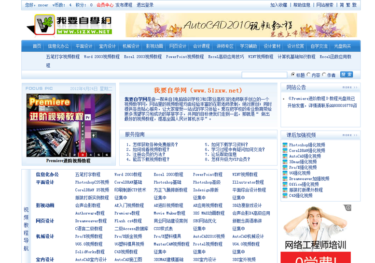This screenshot has height=263, width=375.
Task: Open 帮助信息 link
Action: click(x=302, y=5)
